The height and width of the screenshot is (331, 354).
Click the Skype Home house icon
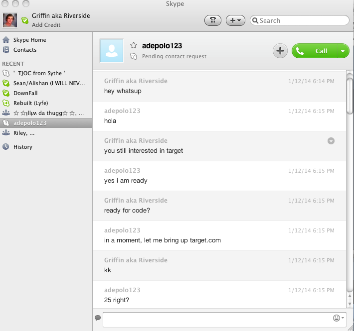(x=6, y=40)
